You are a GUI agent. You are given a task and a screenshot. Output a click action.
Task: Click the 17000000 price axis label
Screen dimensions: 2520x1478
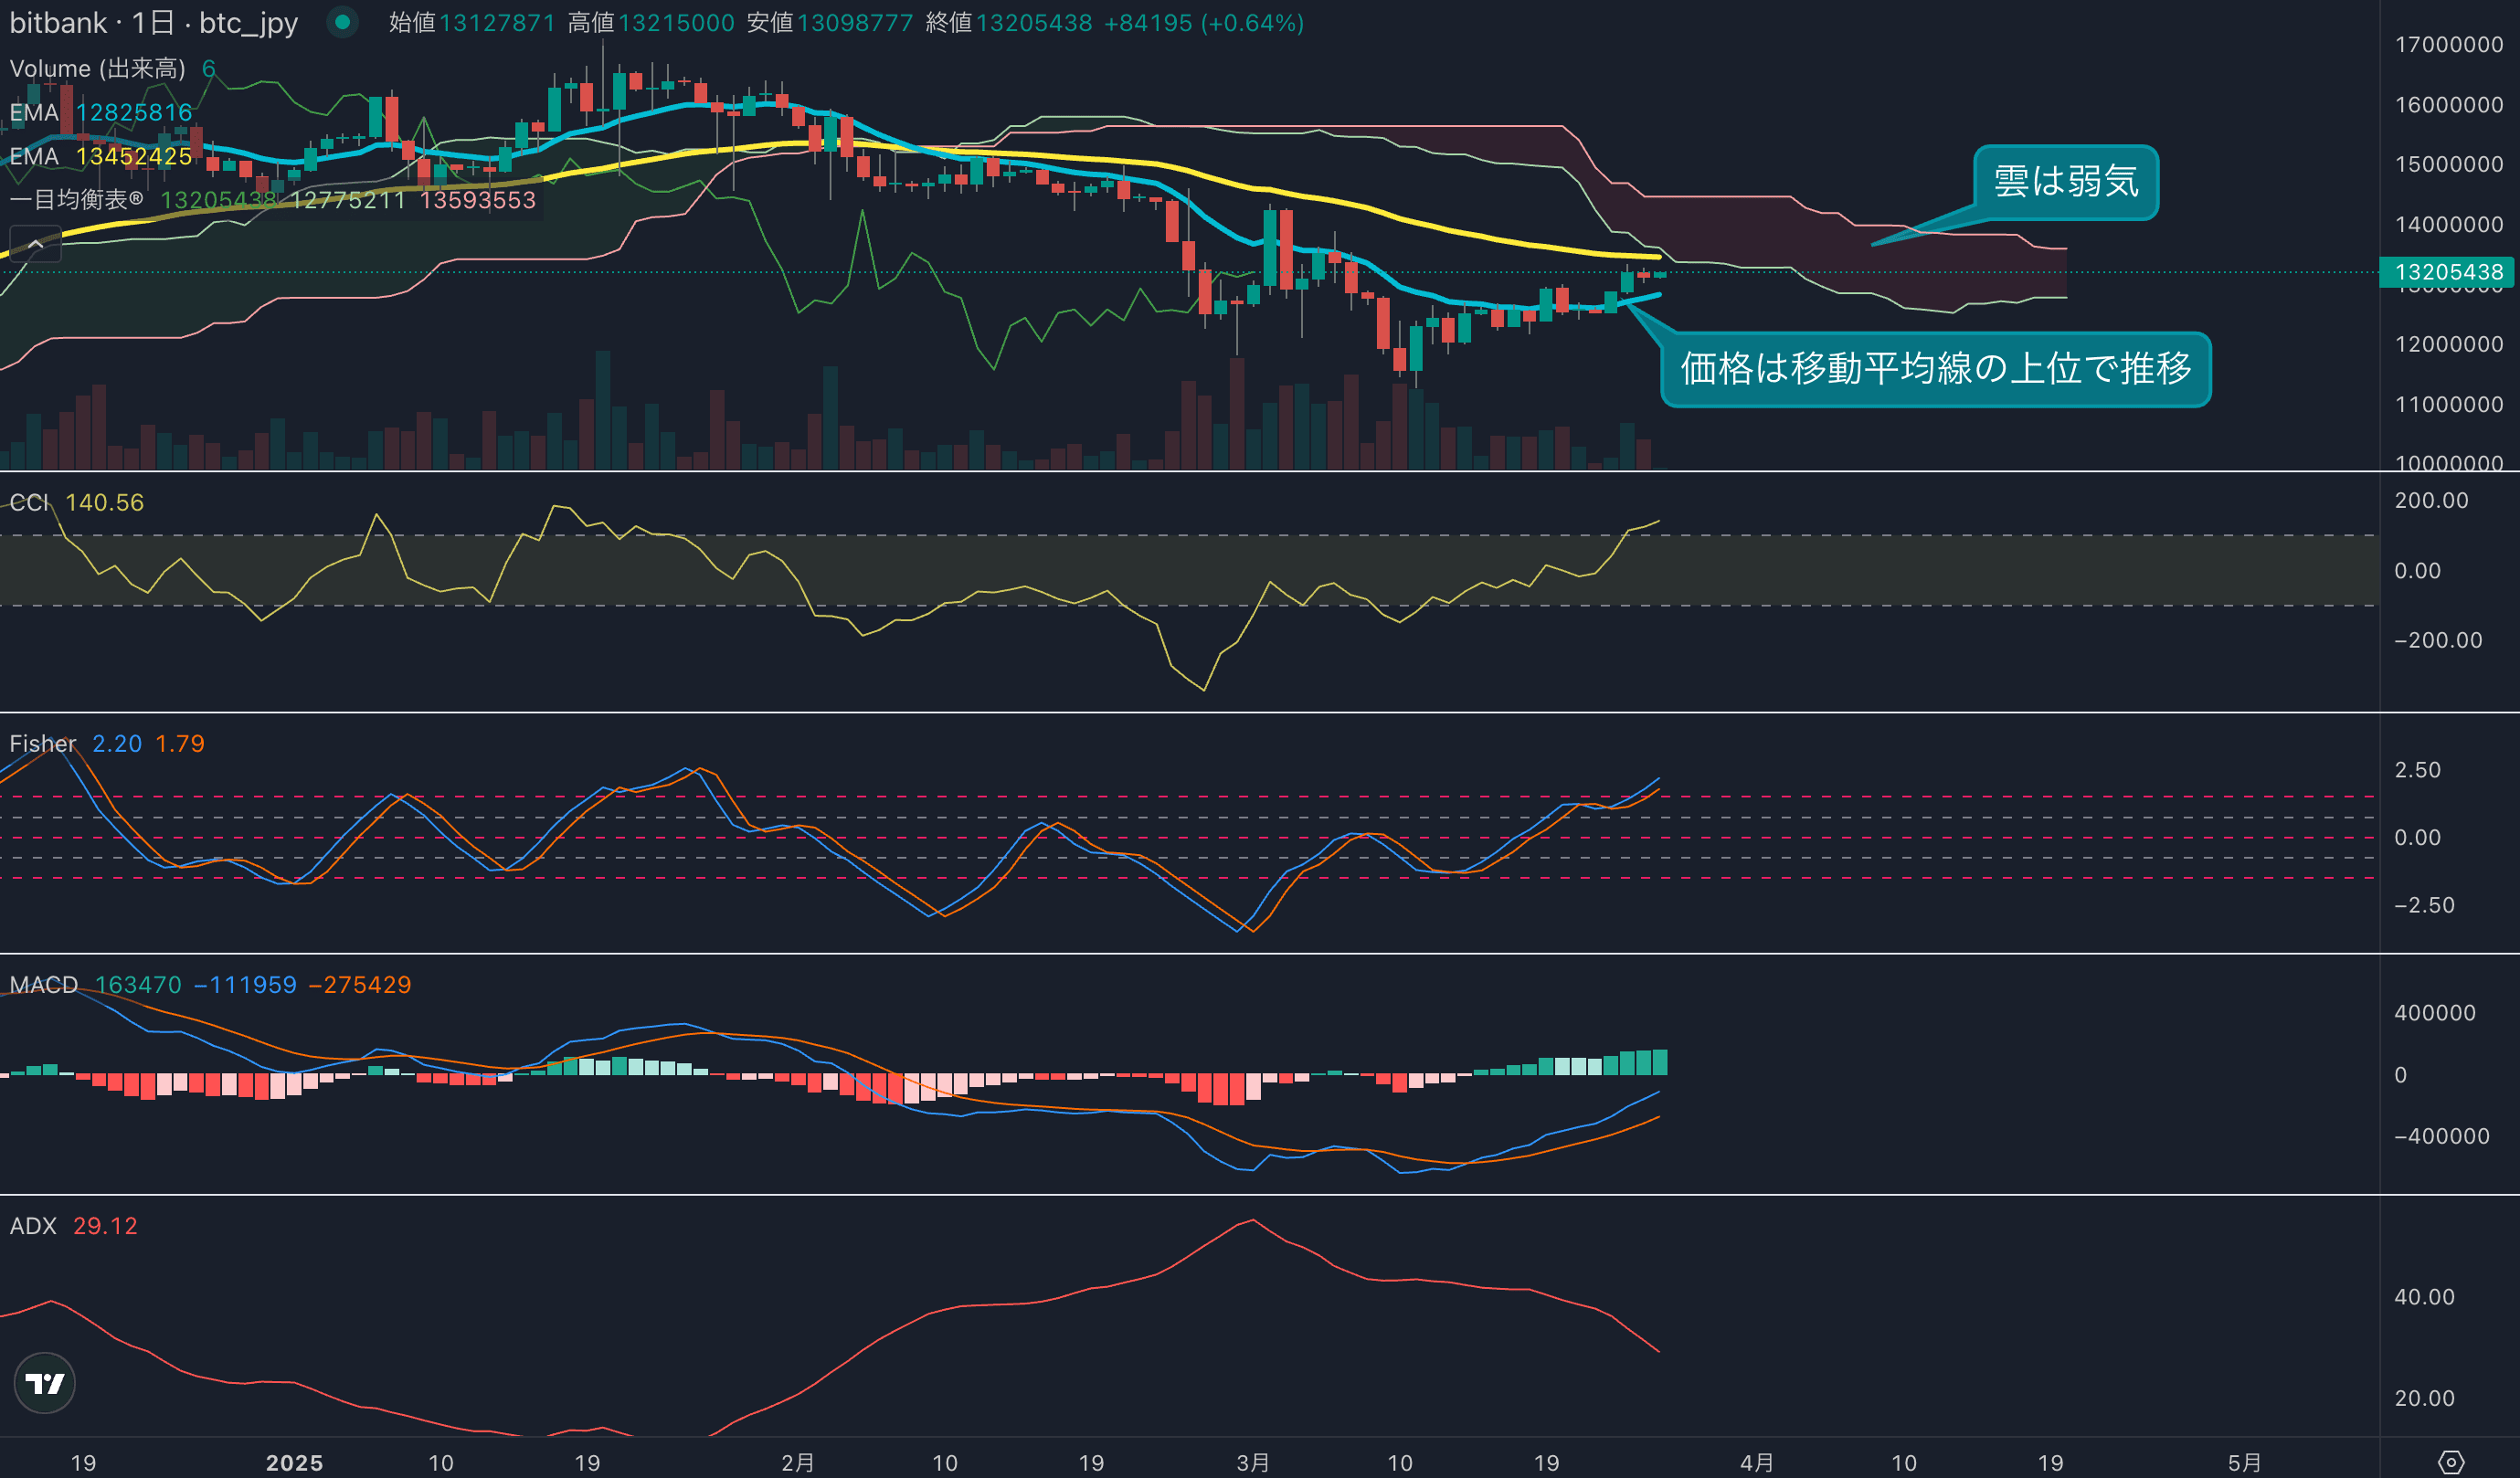(2448, 45)
